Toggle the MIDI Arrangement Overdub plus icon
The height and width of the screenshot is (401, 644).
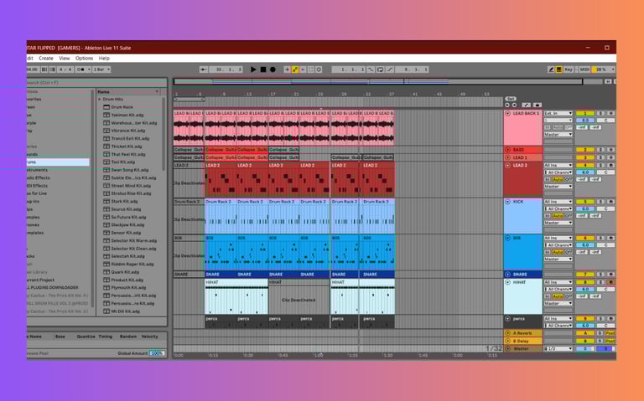pyautogui.click(x=287, y=69)
